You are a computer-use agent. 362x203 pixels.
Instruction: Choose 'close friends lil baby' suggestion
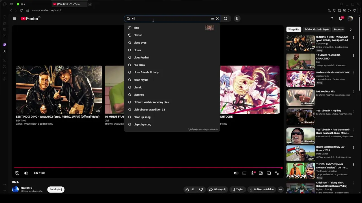click(x=172, y=72)
